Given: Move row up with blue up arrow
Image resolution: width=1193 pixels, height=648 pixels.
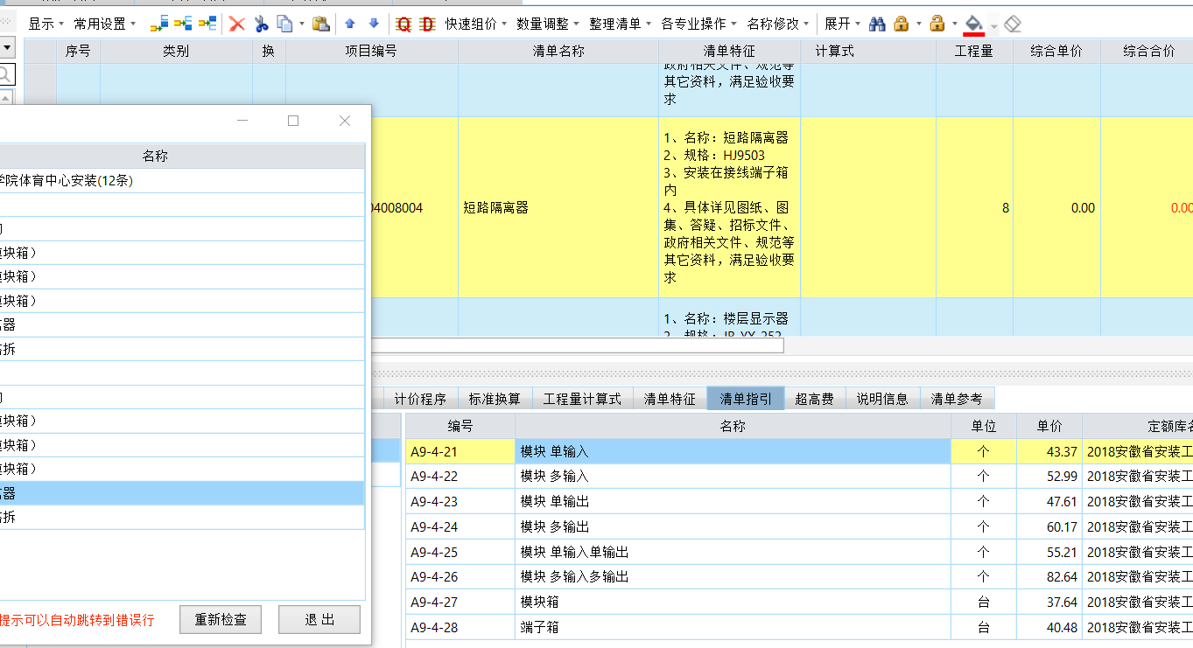Looking at the screenshot, I should click(x=350, y=24).
